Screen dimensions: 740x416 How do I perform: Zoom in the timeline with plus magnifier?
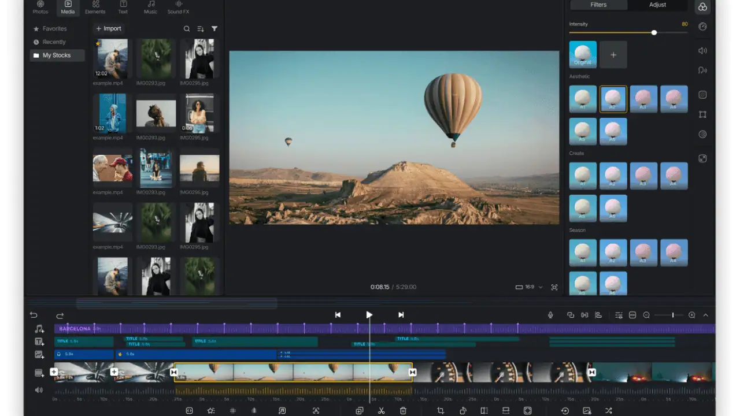[692, 315]
